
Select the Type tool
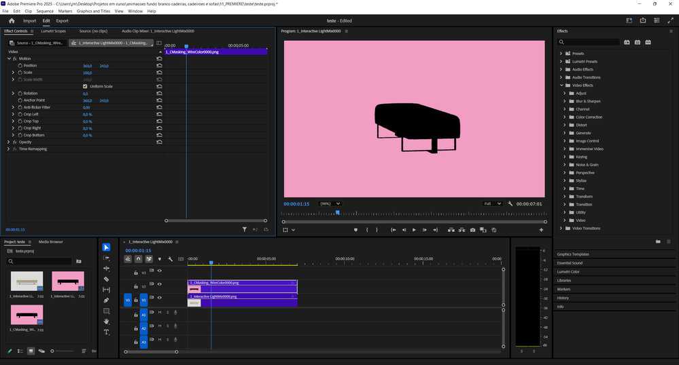106,332
